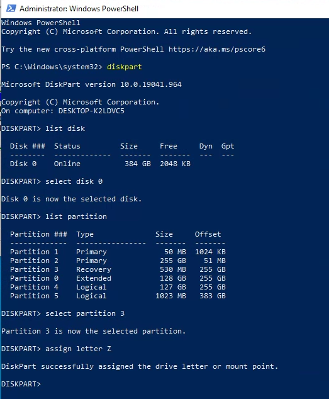Click the Offset column header

tap(208, 234)
